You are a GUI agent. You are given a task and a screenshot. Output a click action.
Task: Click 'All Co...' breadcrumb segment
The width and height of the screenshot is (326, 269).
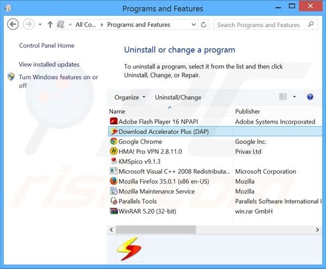coord(86,25)
